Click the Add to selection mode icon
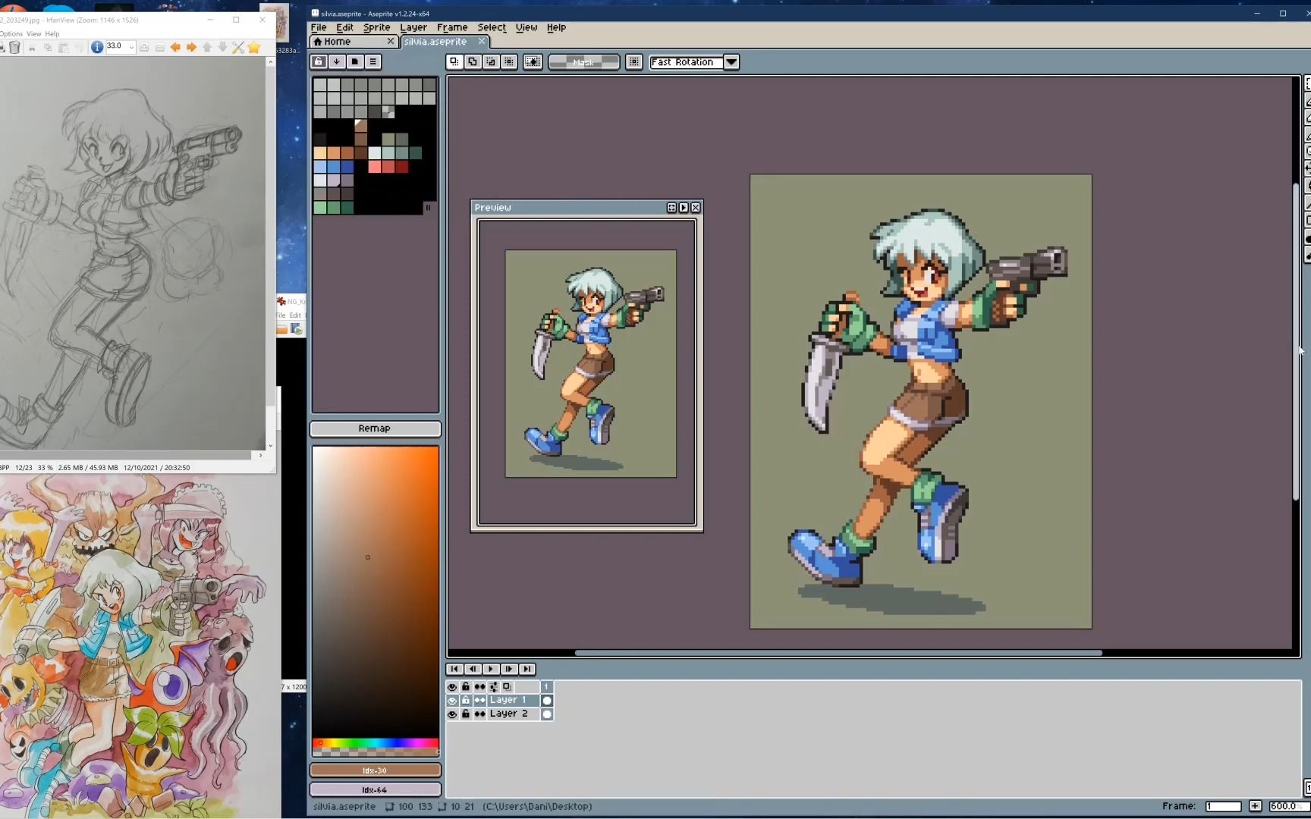This screenshot has width=1311, height=819. point(473,62)
